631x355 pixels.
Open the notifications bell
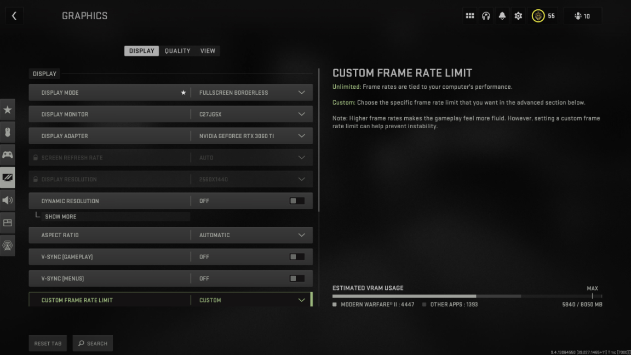click(502, 16)
